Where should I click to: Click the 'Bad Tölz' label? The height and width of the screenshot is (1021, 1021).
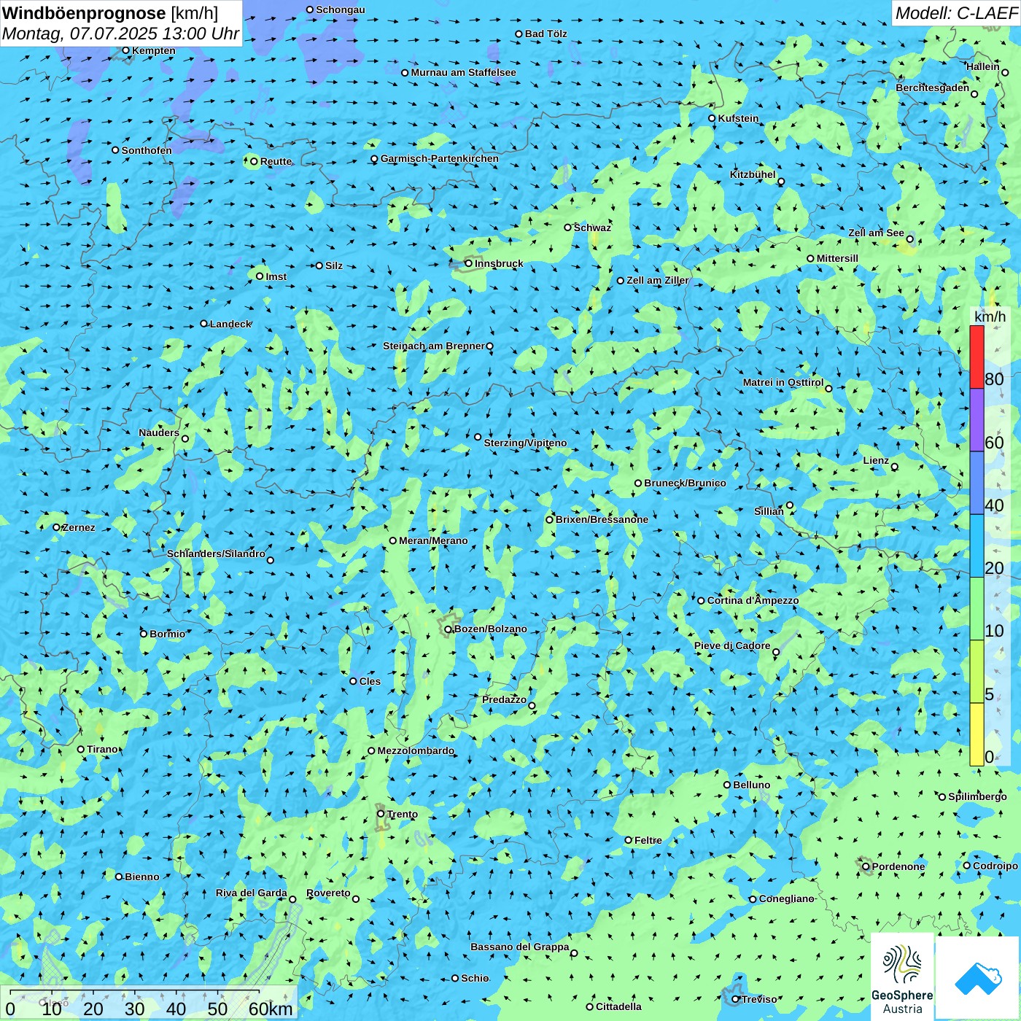(x=546, y=34)
